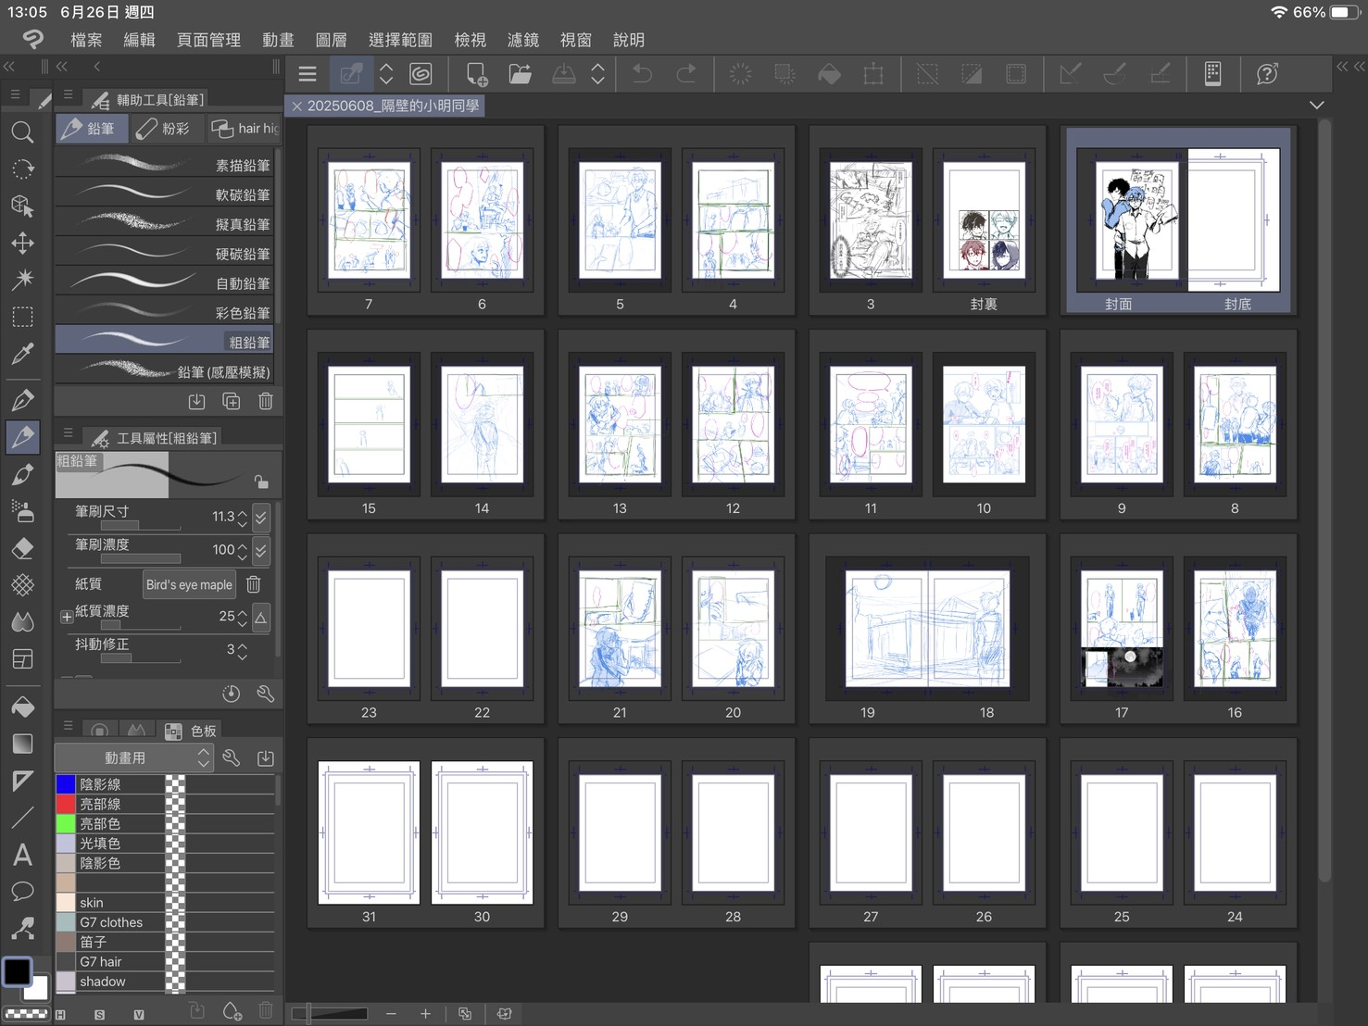
Task: Expand the canvas tab list chevron
Action: point(1316,106)
